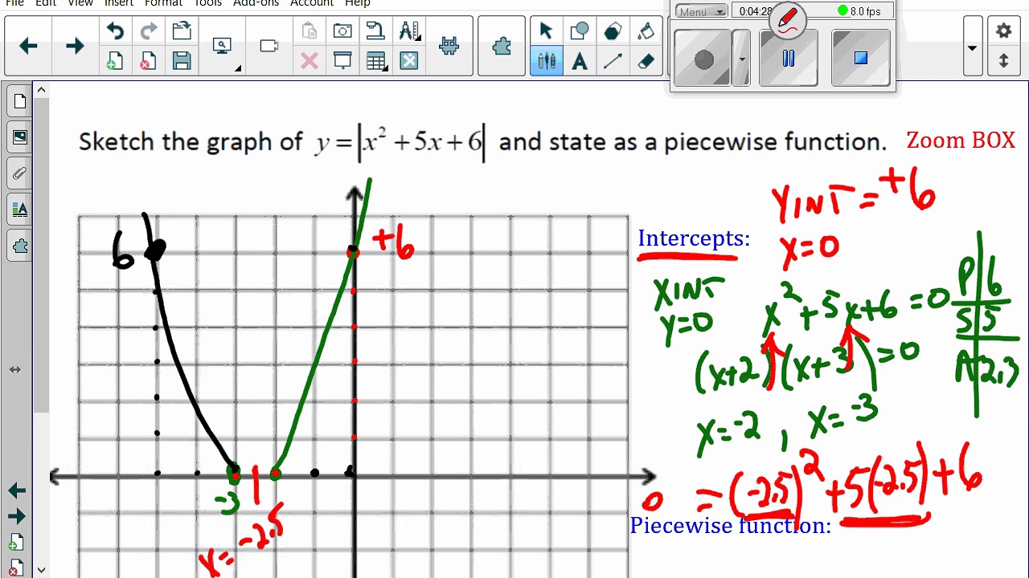
Task: Stop the screen recording
Action: (x=860, y=58)
